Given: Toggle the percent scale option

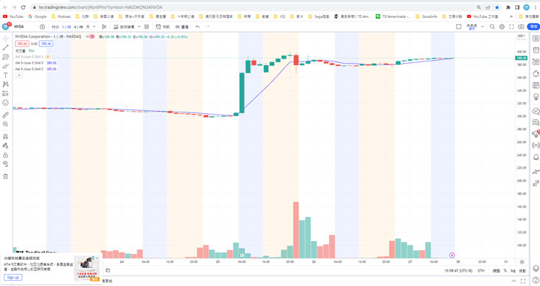Looking at the screenshot, I should click(505, 271).
